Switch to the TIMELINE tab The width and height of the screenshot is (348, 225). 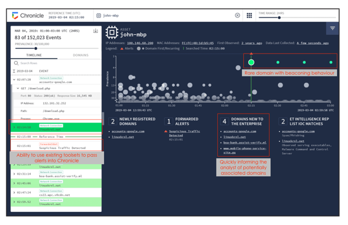(x=34, y=55)
